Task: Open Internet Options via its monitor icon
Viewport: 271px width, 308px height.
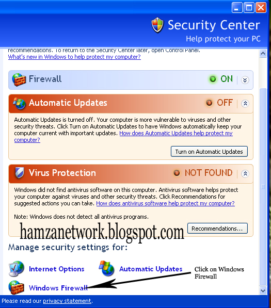Action: [17, 268]
